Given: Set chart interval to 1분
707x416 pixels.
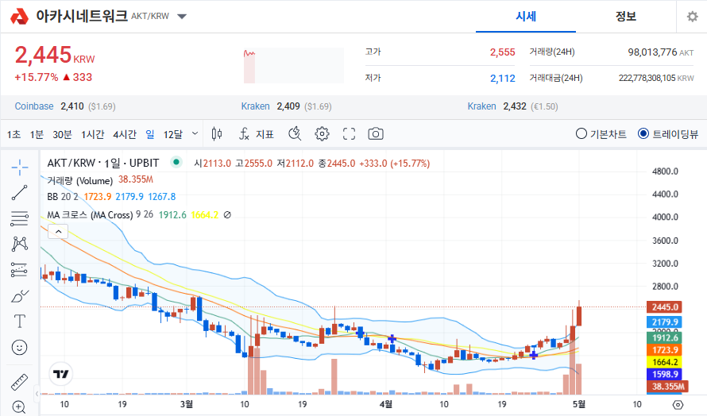Looking at the screenshot, I should point(37,134).
